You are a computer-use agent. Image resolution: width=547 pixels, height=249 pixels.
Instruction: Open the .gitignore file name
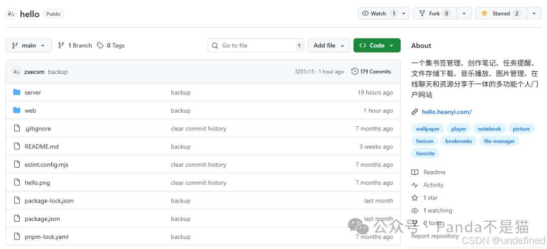pos(37,129)
